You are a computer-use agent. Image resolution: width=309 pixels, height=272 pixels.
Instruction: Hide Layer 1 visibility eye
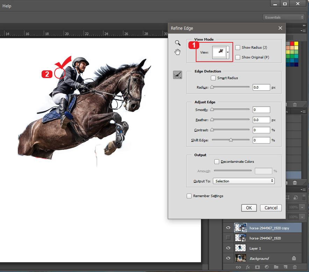click(x=228, y=248)
